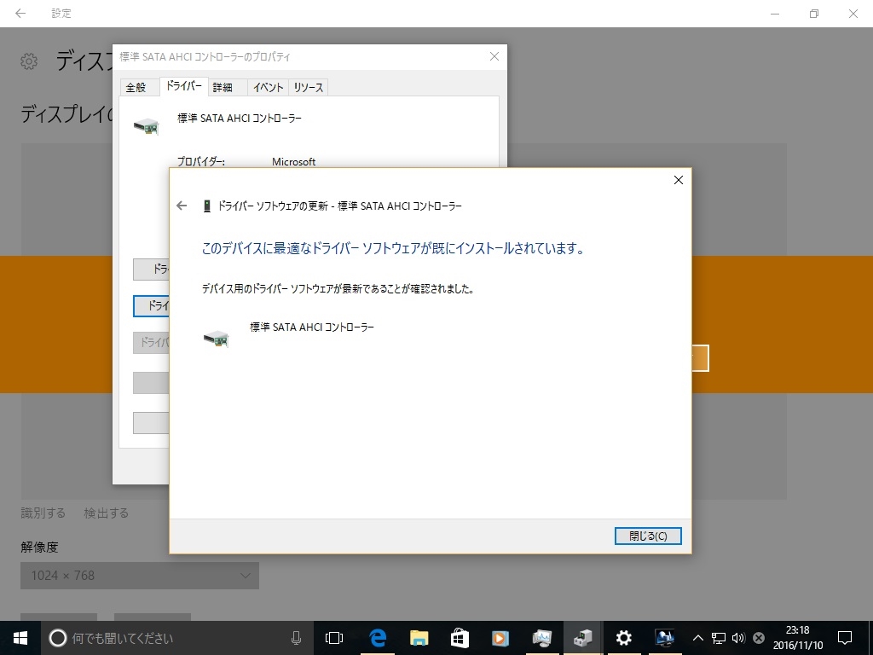Click the focused ドライ... button in the properties dialog
Screen dimensions: 873x655
pyautogui.click(x=152, y=306)
